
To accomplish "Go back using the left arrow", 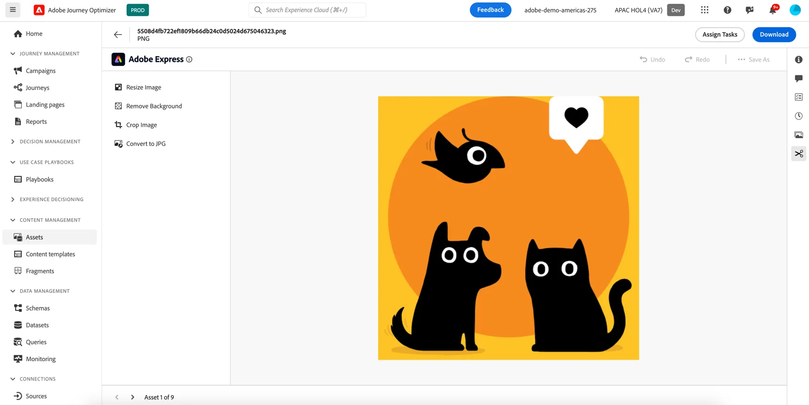I will click(118, 34).
